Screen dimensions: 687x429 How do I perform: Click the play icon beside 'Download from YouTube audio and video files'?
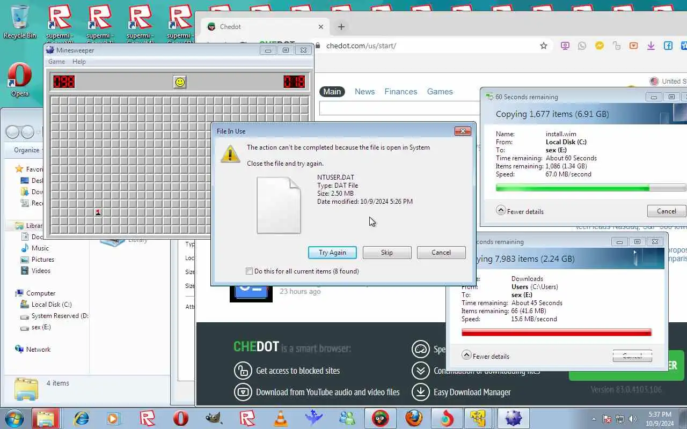(243, 392)
